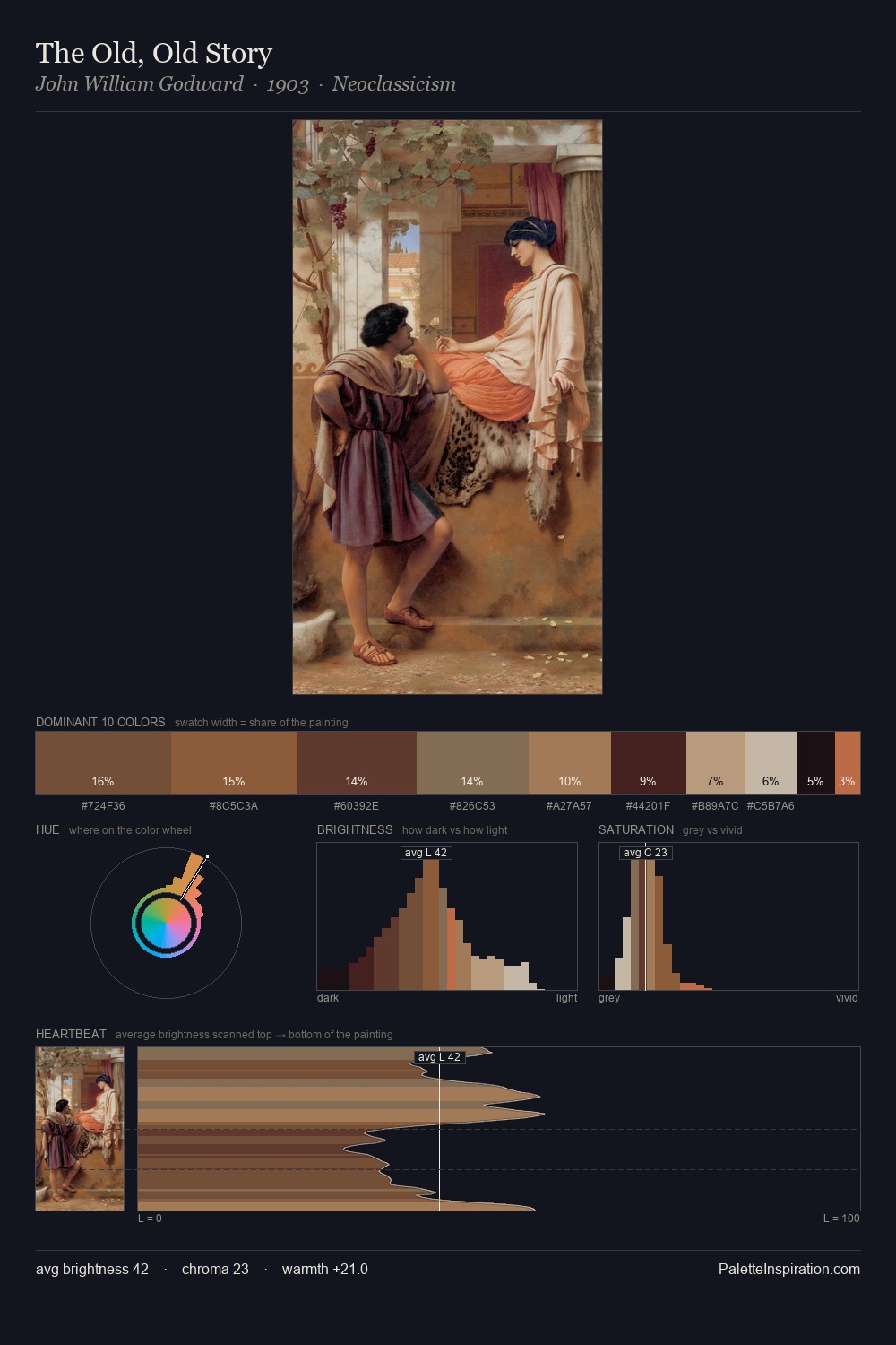This screenshot has height=1345, width=896.
Task: Choose the 14% taupe swatch #826C53
Action: point(472,763)
